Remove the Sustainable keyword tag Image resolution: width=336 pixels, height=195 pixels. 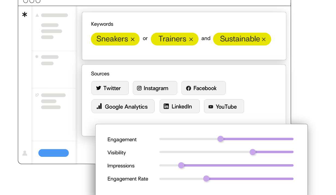(264, 39)
